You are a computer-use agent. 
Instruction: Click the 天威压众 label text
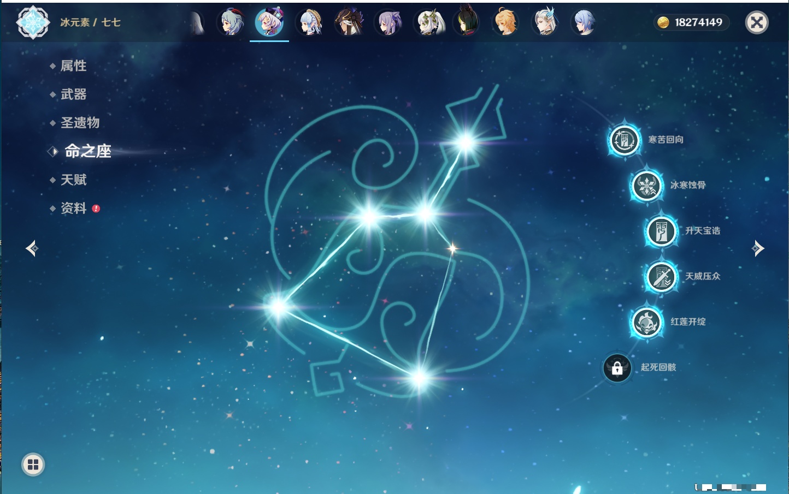pyautogui.click(x=703, y=276)
